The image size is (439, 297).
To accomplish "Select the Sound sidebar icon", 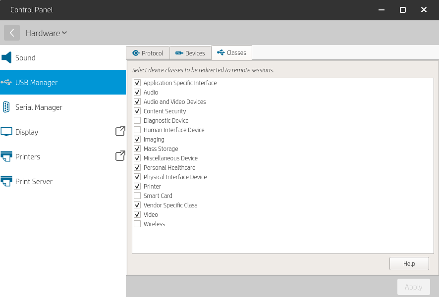I will [6, 57].
